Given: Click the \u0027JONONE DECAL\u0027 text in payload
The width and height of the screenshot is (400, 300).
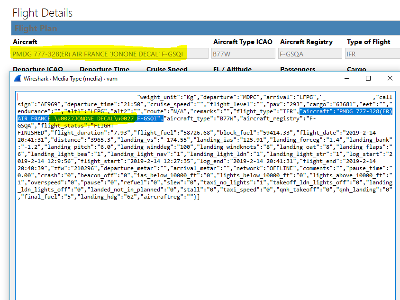Looking at the screenshot, I should pos(94,118).
